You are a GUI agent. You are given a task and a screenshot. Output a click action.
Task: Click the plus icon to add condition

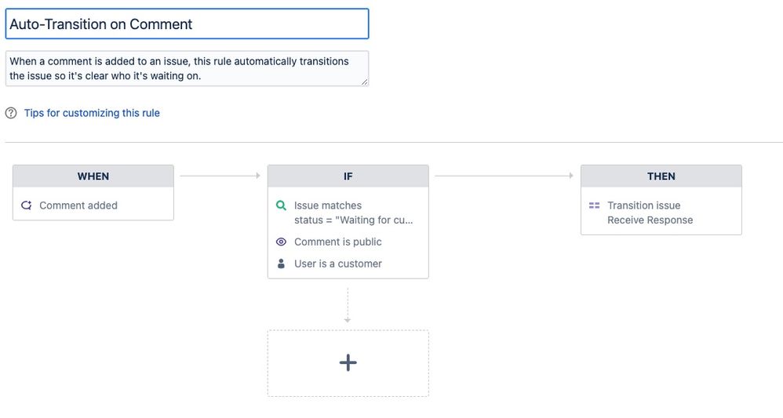tap(348, 362)
